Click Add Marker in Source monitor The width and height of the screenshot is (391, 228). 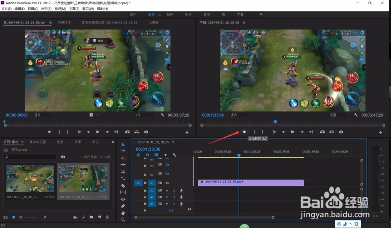49,132
